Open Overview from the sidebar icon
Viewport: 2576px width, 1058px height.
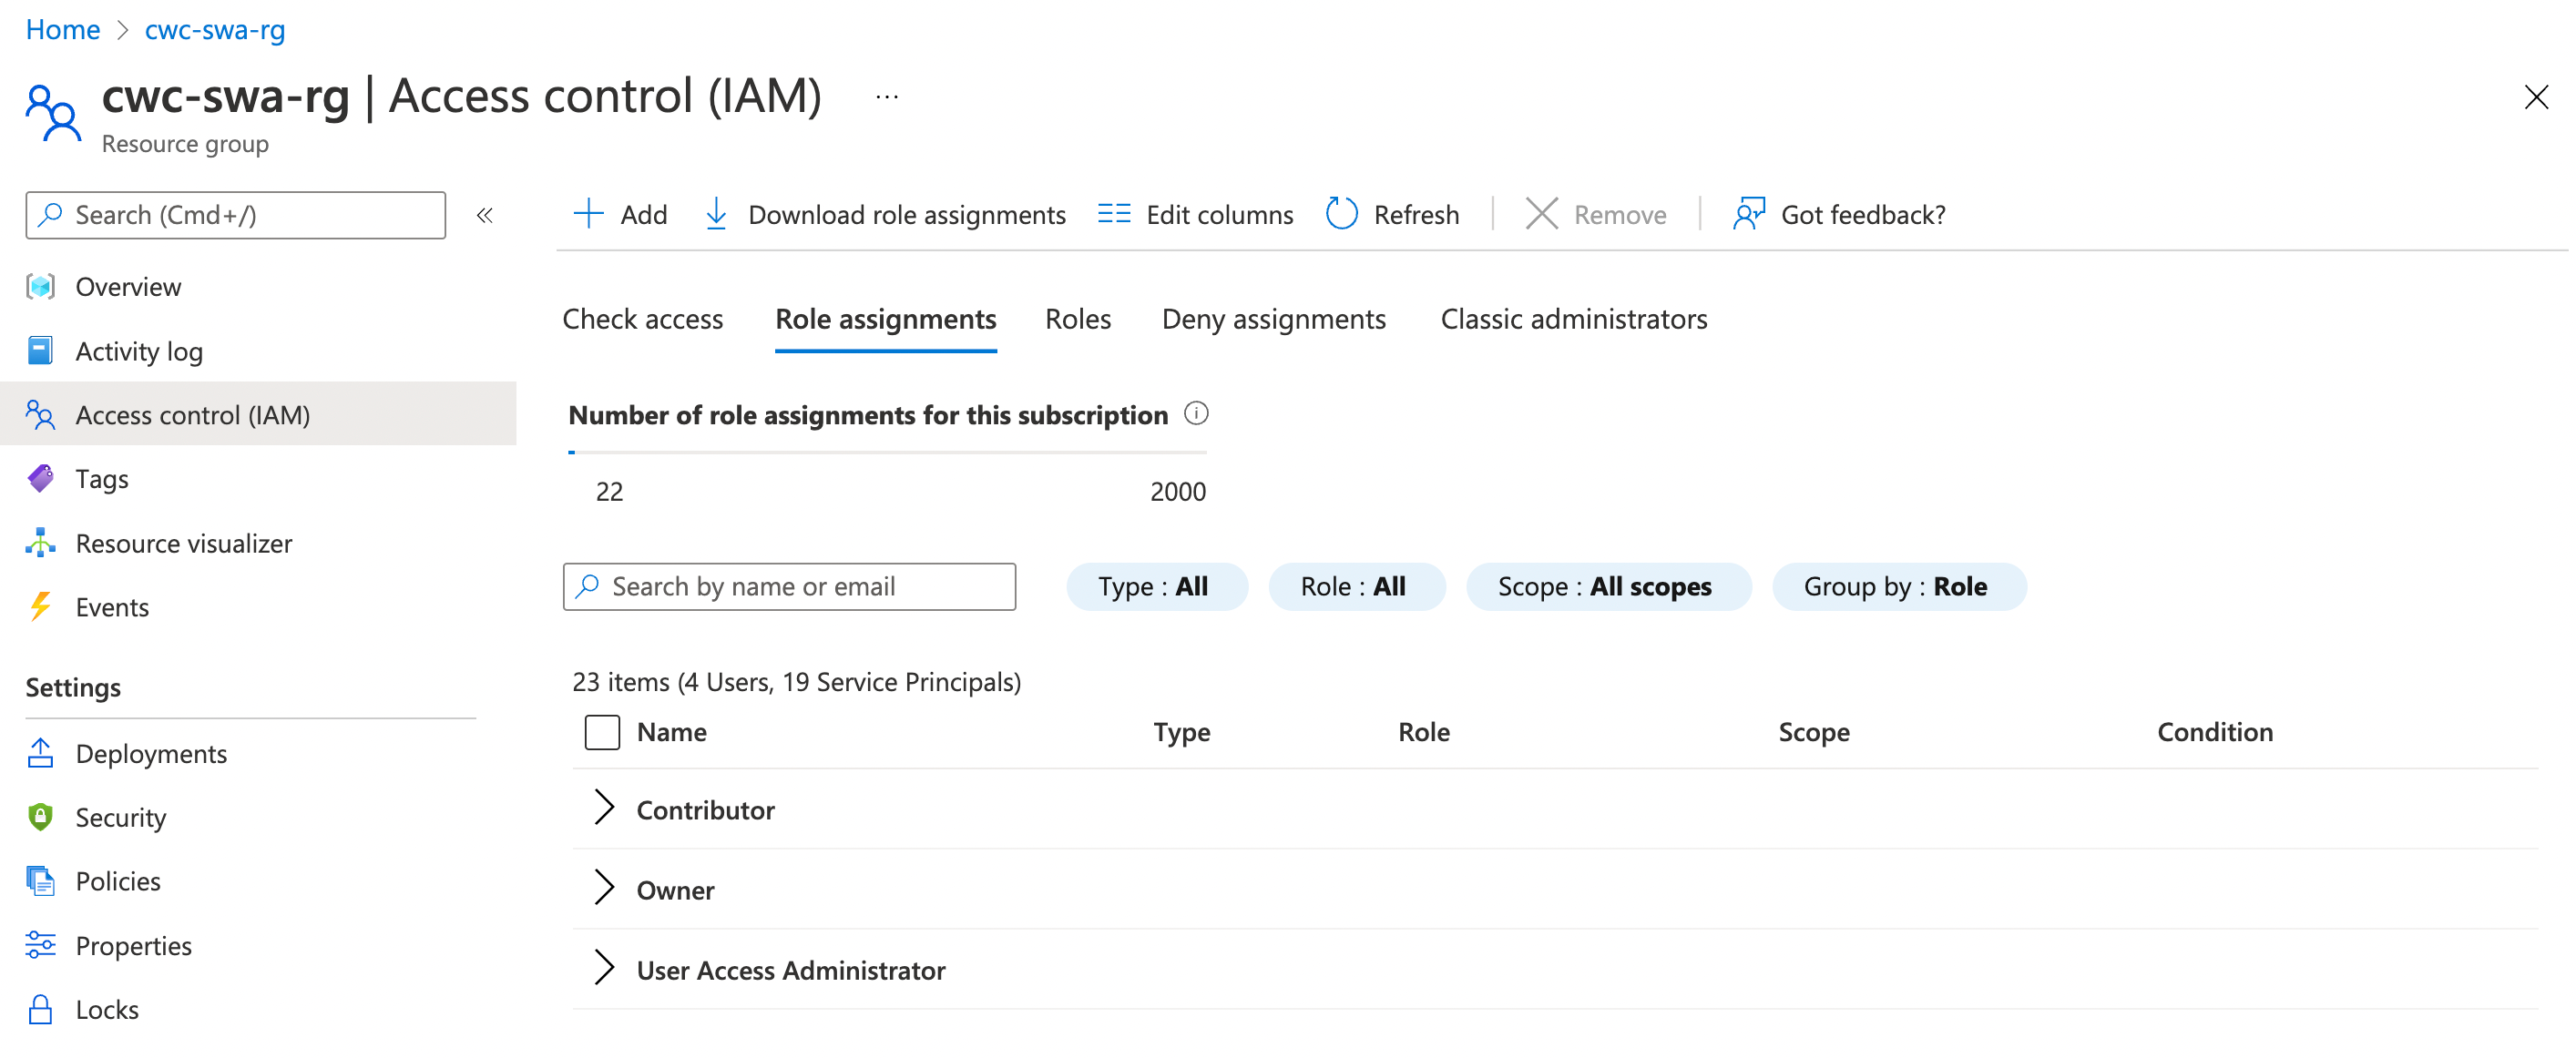pos(40,286)
